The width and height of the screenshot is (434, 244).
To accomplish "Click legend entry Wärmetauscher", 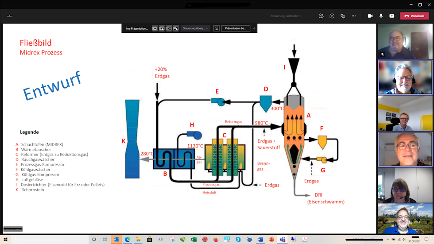I will point(36,149).
